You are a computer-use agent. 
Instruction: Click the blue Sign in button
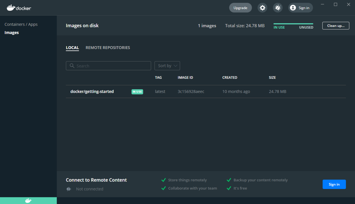(x=334, y=184)
